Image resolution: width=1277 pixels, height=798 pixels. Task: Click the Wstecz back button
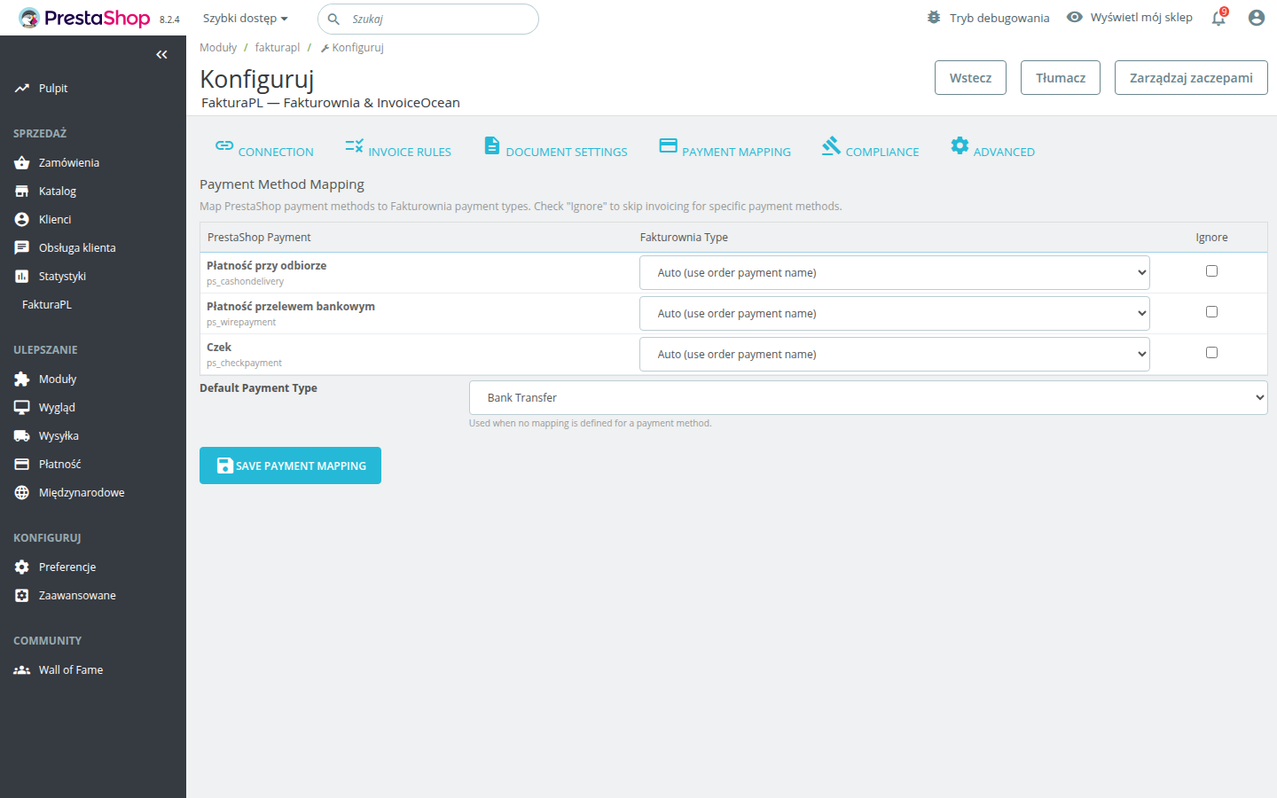coord(970,78)
